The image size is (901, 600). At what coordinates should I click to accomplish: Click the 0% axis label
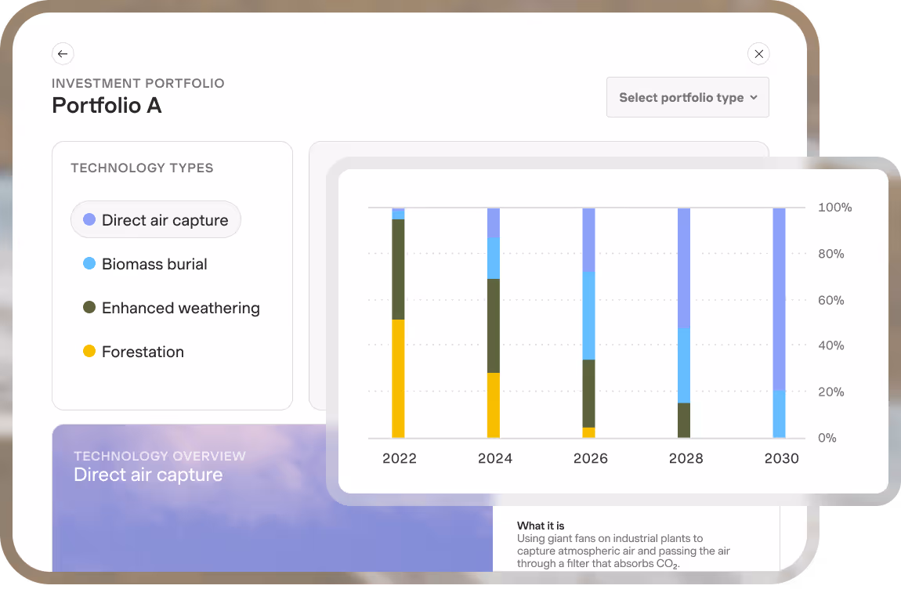pyautogui.click(x=827, y=438)
